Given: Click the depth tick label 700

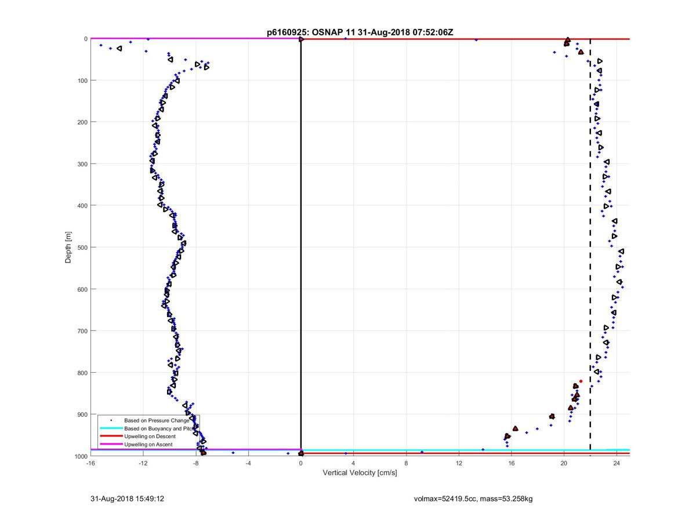Looking at the screenshot, I should [82, 331].
